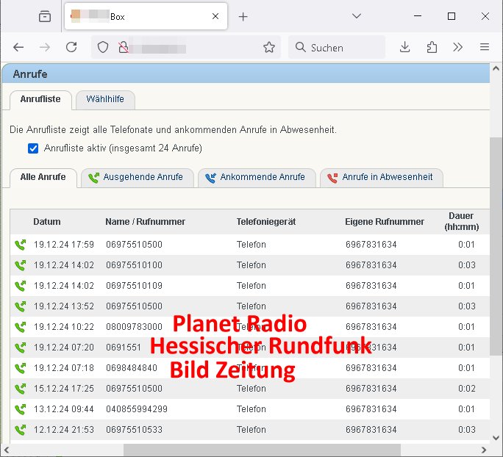Click call icon in the 19.12.24 10:22 row

click(20, 327)
